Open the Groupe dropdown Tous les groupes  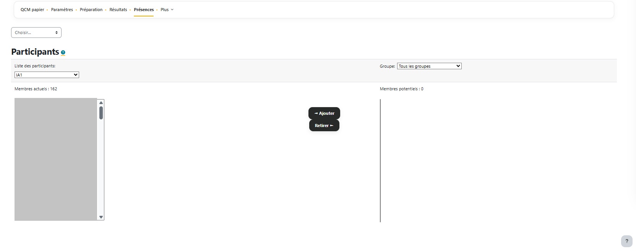(429, 66)
